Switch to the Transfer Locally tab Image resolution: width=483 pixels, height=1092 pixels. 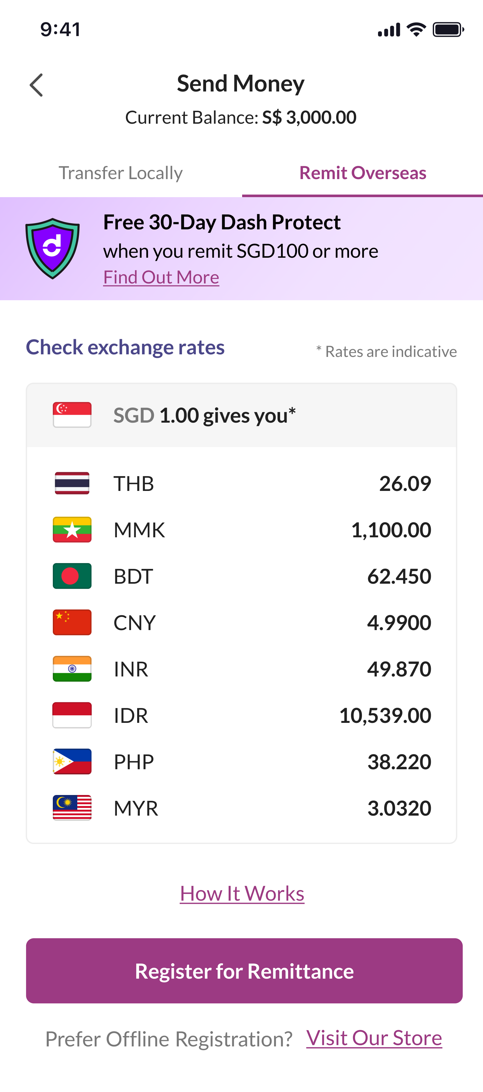[121, 173]
